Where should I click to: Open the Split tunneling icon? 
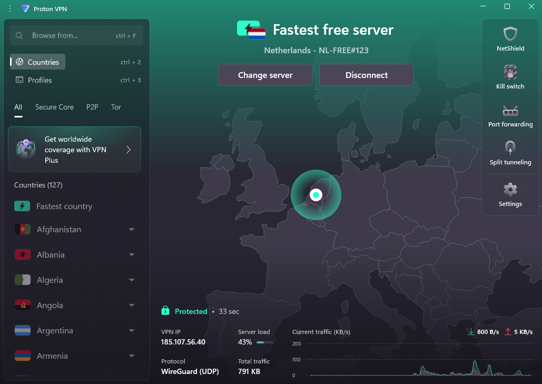coord(510,148)
